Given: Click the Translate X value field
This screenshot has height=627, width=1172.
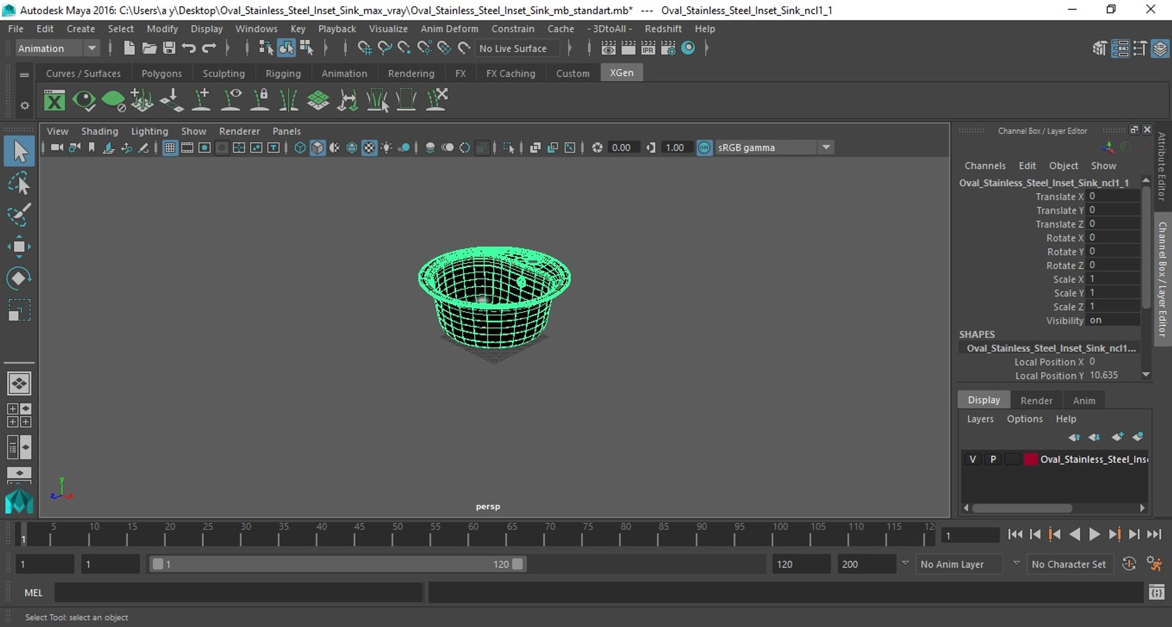Looking at the screenshot, I should tap(1113, 196).
